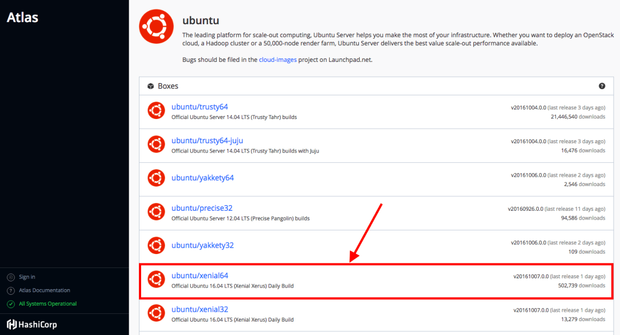Click the Ubuntu logo next to ubuntu/yakkety32

[x=156, y=245]
